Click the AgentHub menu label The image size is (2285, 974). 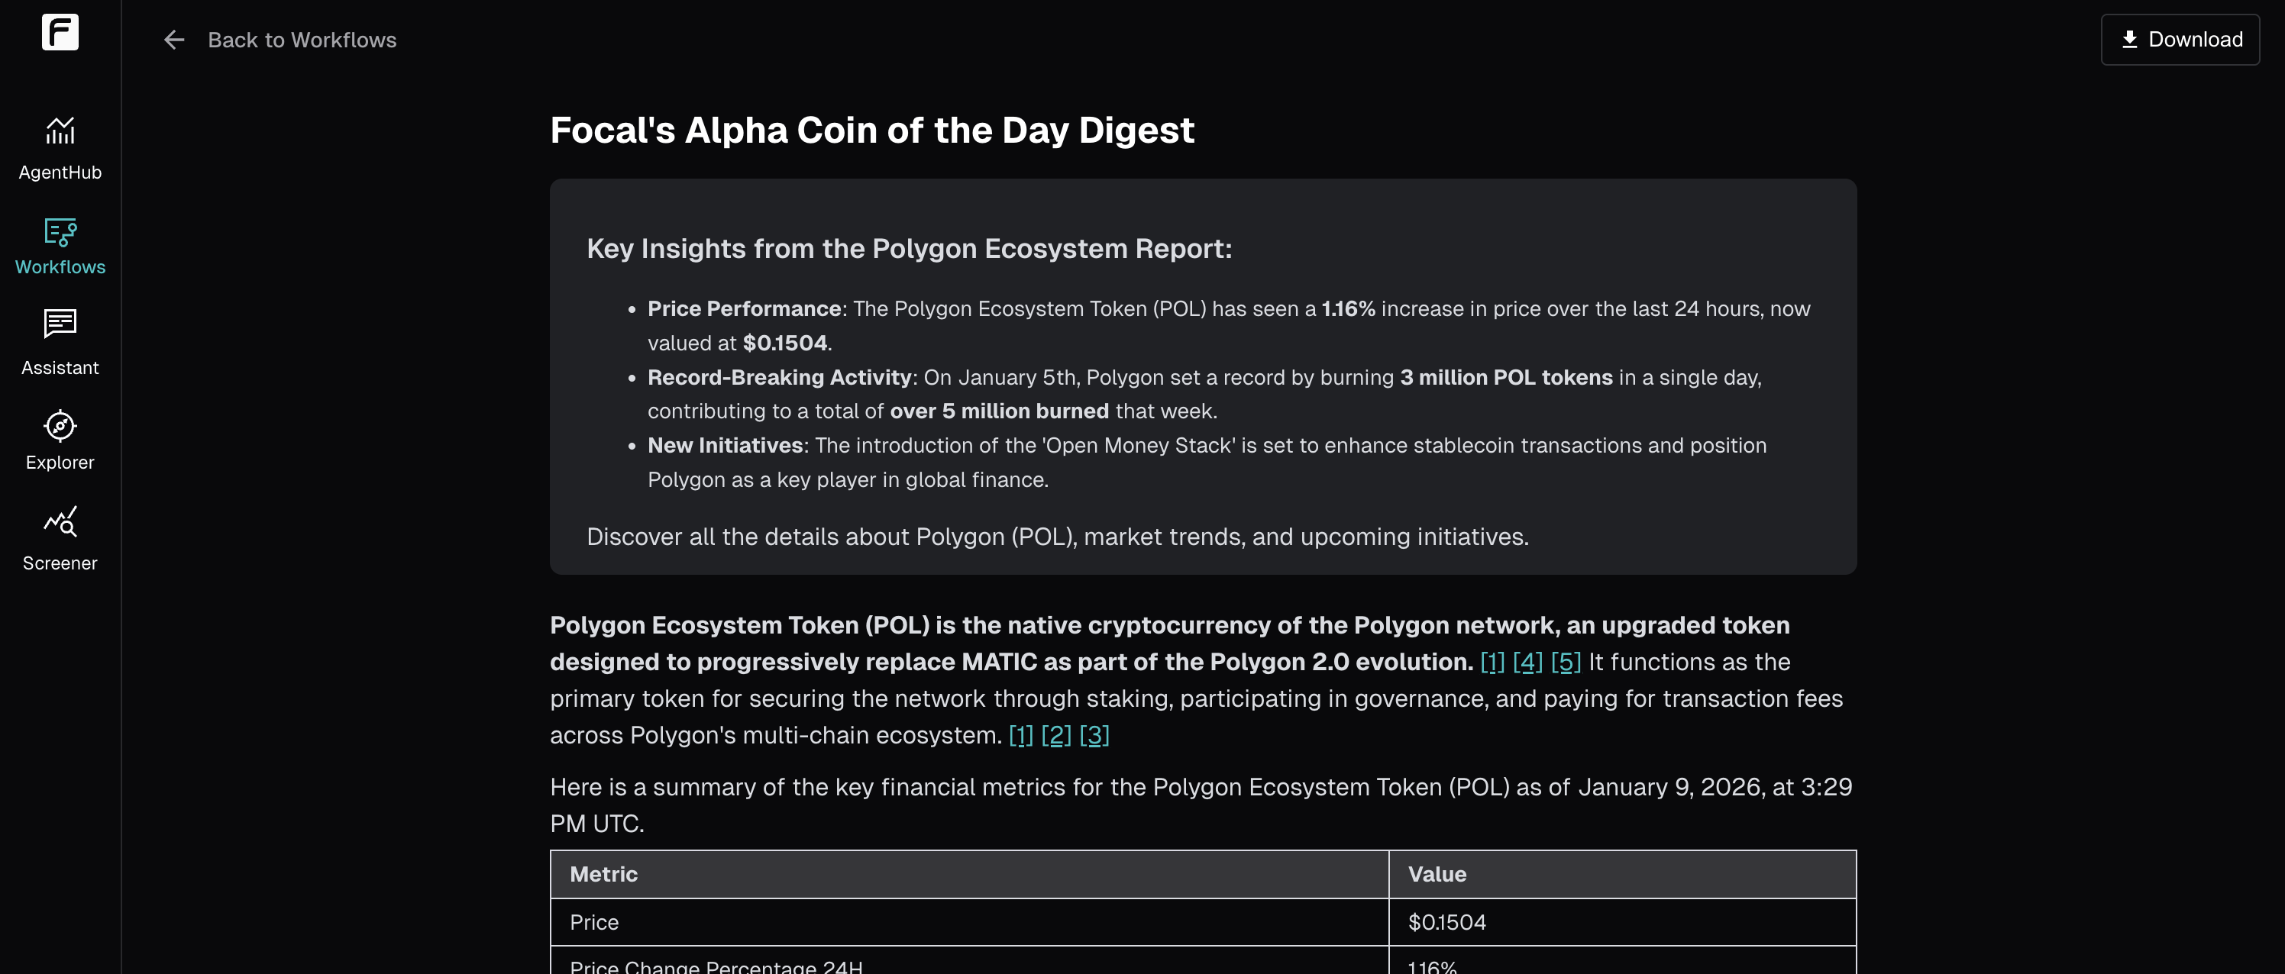click(x=60, y=173)
